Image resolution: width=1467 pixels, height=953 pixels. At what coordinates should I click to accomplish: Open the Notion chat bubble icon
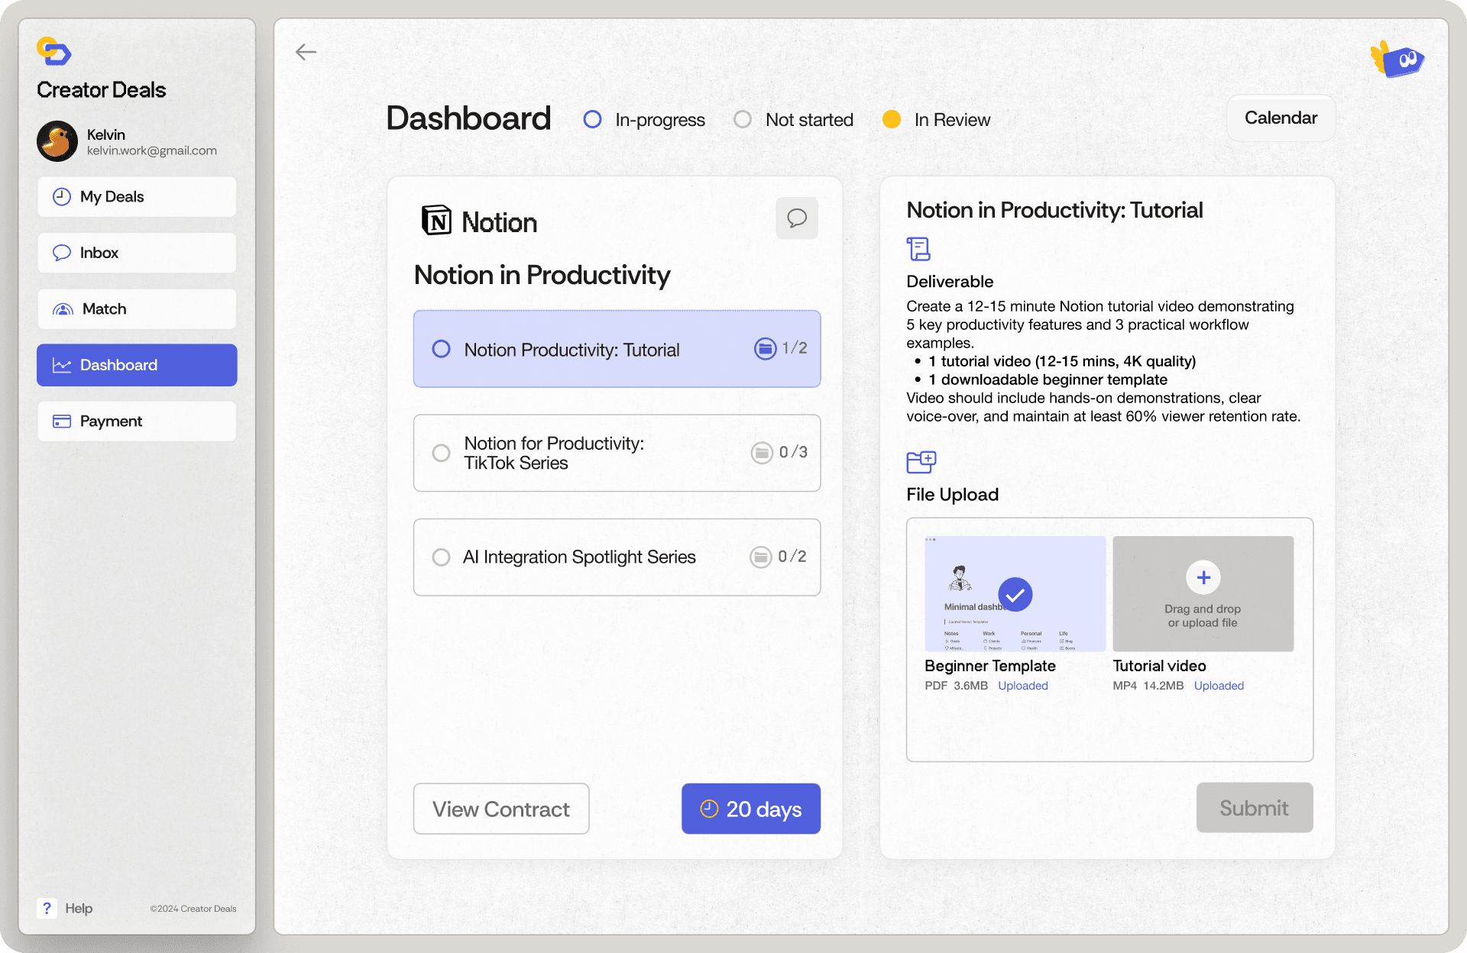pos(797,218)
